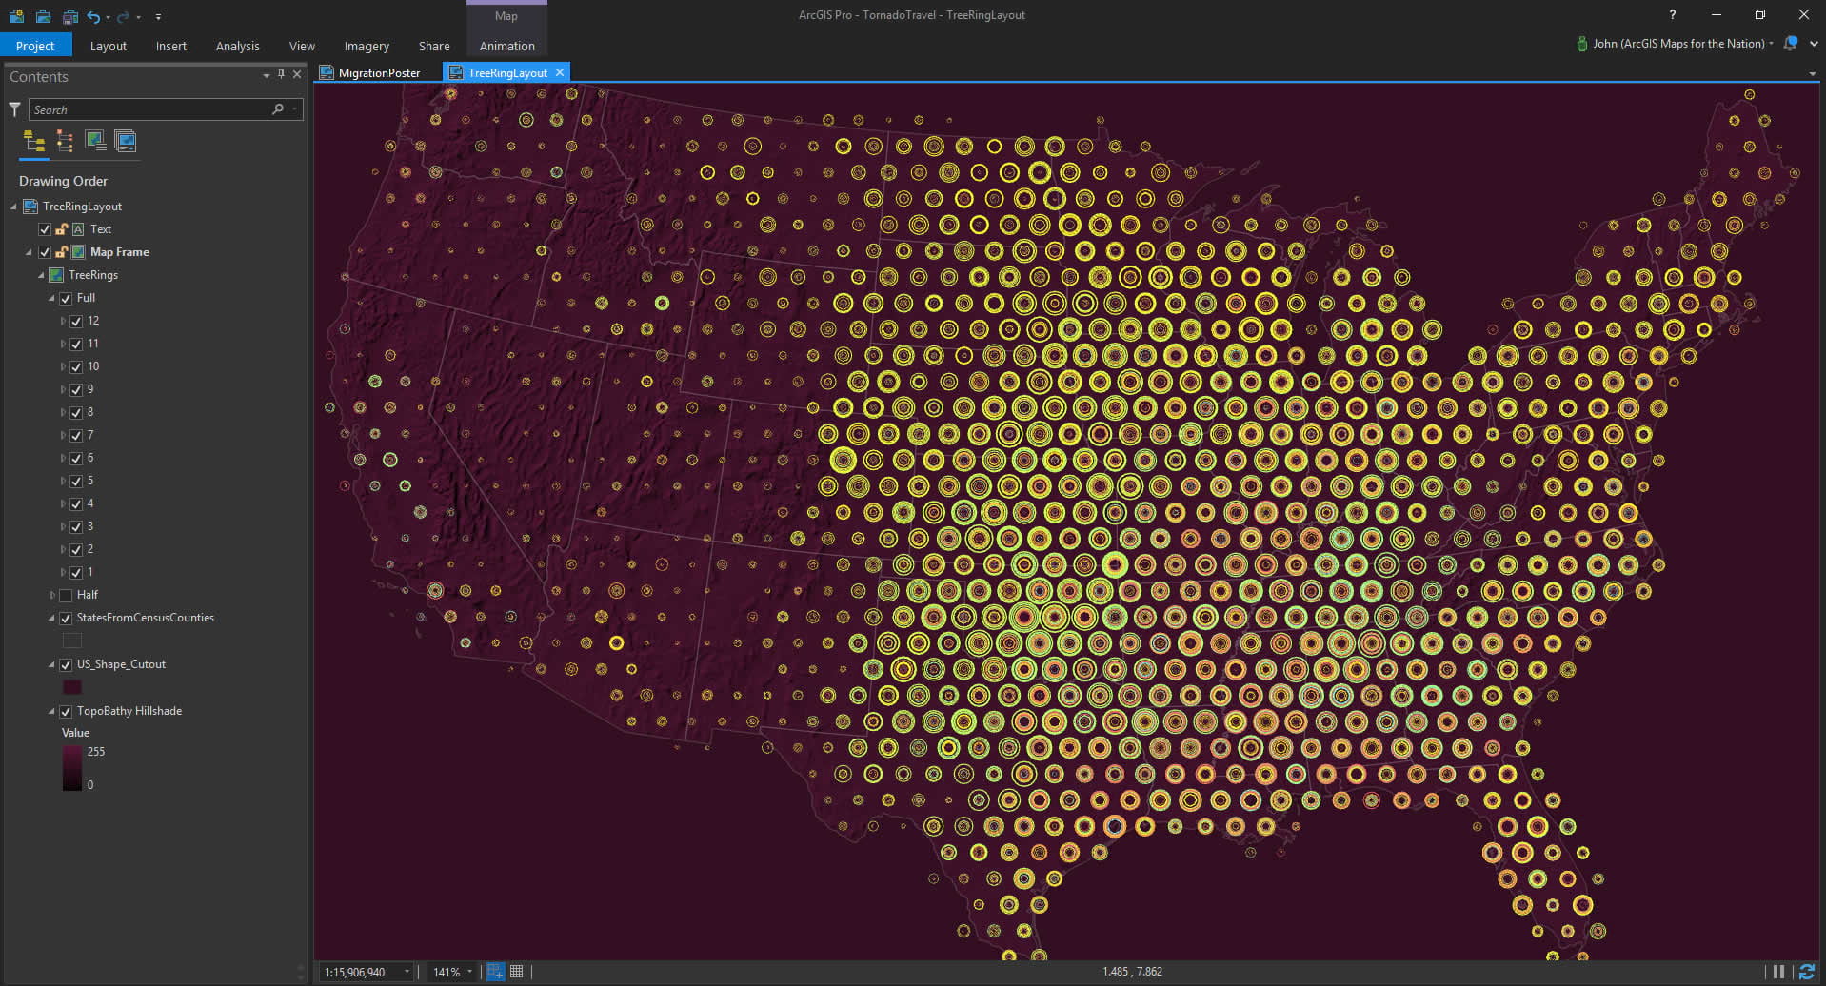The image size is (1826, 986).
Task: Expand layer 5 in the tree
Action: [x=64, y=481]
